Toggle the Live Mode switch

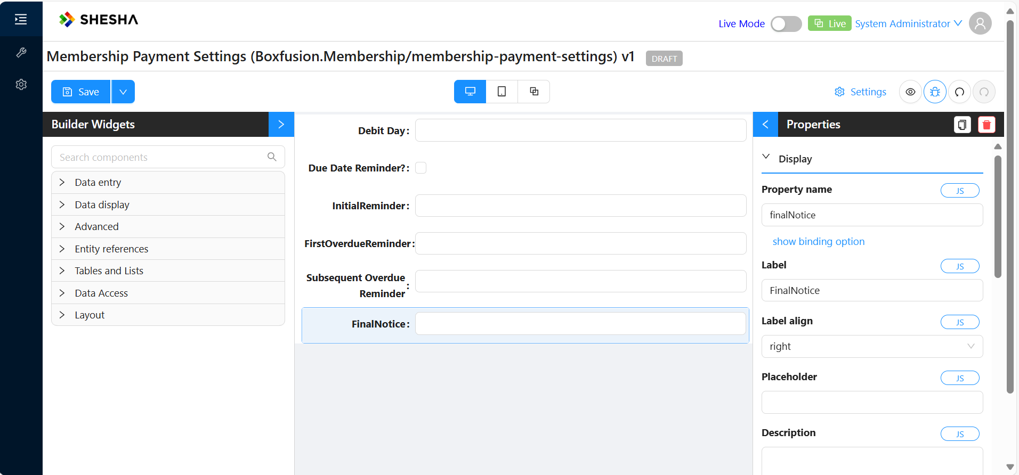786,24
